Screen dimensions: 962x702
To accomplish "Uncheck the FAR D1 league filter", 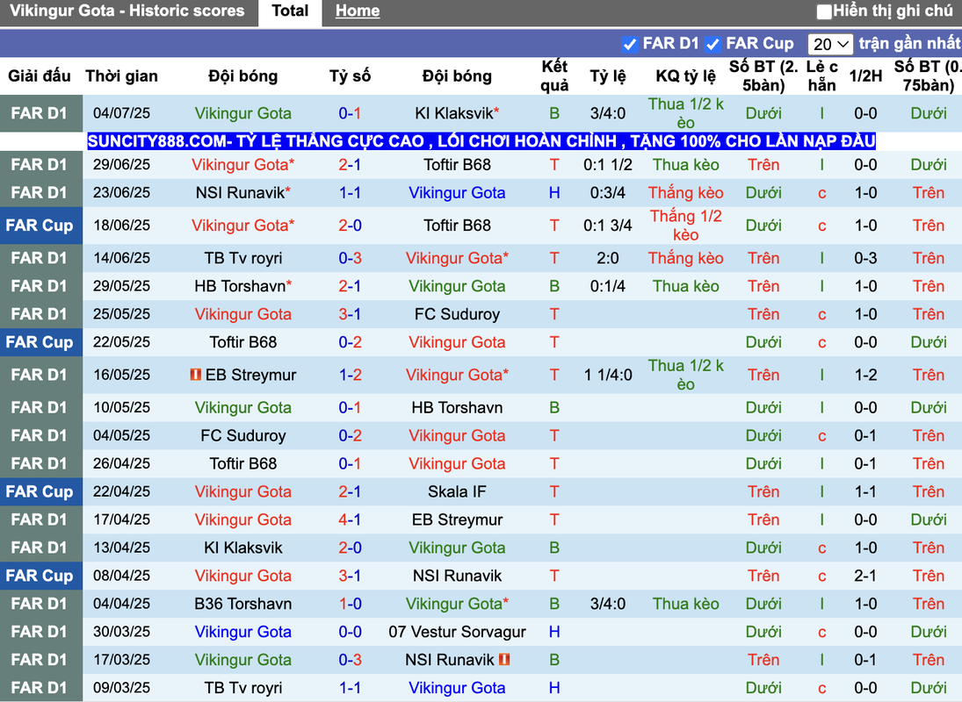I will (629, 44).
